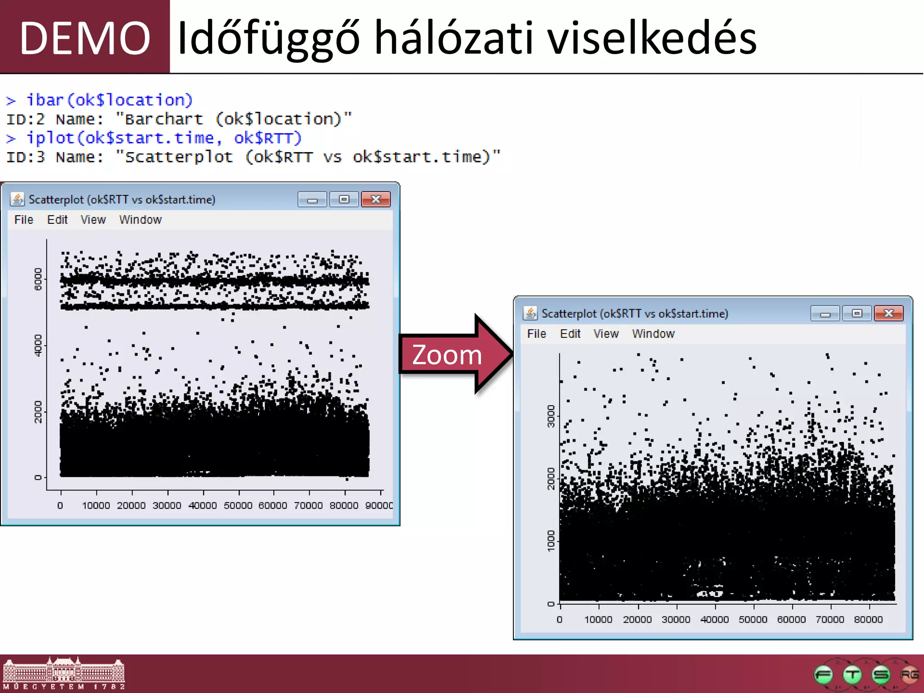Click the 'ID:3 Name: Scatterplot' output line
924x693 pixels.
click(254, 157)
